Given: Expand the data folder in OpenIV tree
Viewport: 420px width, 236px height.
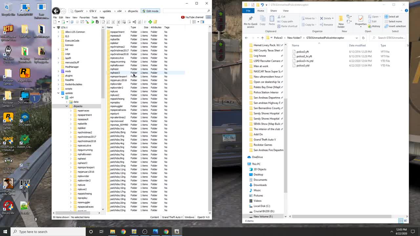Looking at the screenshot, I should (x=67, y=102).
